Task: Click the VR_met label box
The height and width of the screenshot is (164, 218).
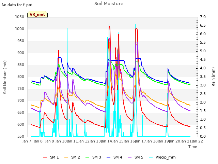Action: (37, 14)
